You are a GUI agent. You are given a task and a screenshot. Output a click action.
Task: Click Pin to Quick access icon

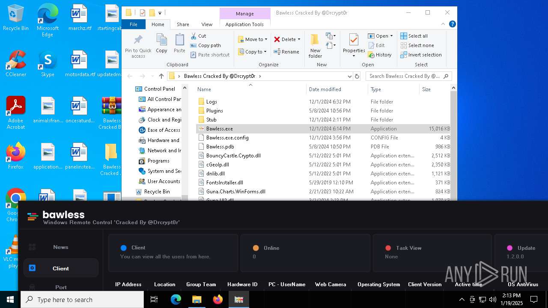[x=138, y=46]
